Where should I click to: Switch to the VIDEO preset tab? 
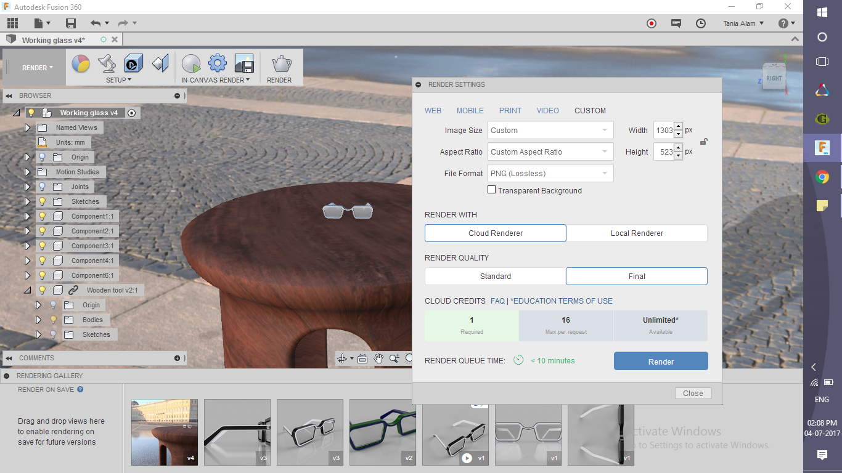coord(548,111)
